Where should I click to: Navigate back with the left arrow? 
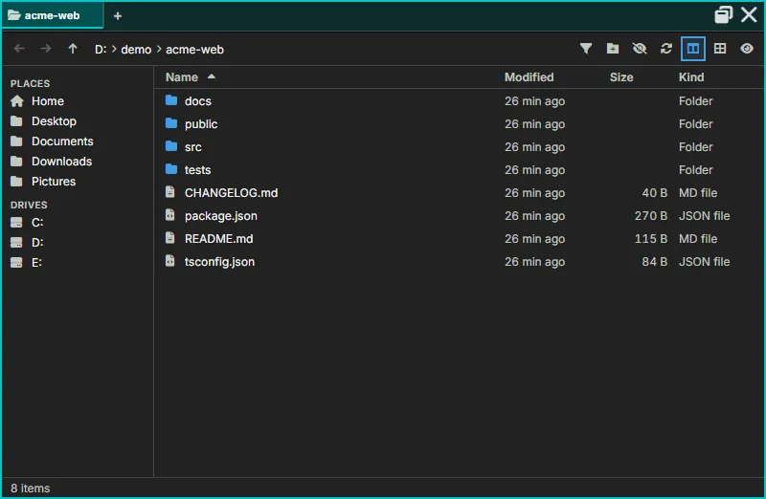tap(19, 49)
